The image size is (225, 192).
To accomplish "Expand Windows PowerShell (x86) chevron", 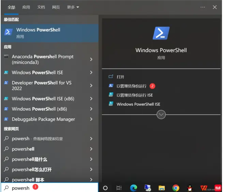I will point(91,109).
